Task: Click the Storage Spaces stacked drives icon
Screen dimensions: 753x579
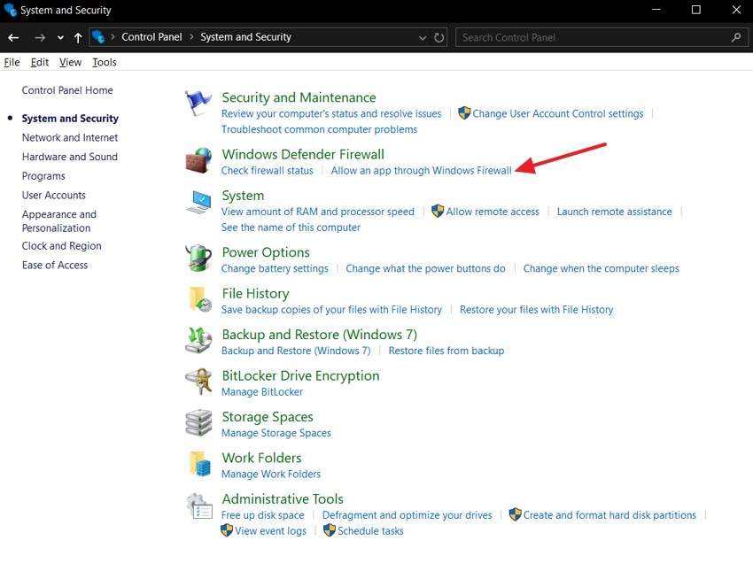Action: pyautogui.click(x=198, y=422)
